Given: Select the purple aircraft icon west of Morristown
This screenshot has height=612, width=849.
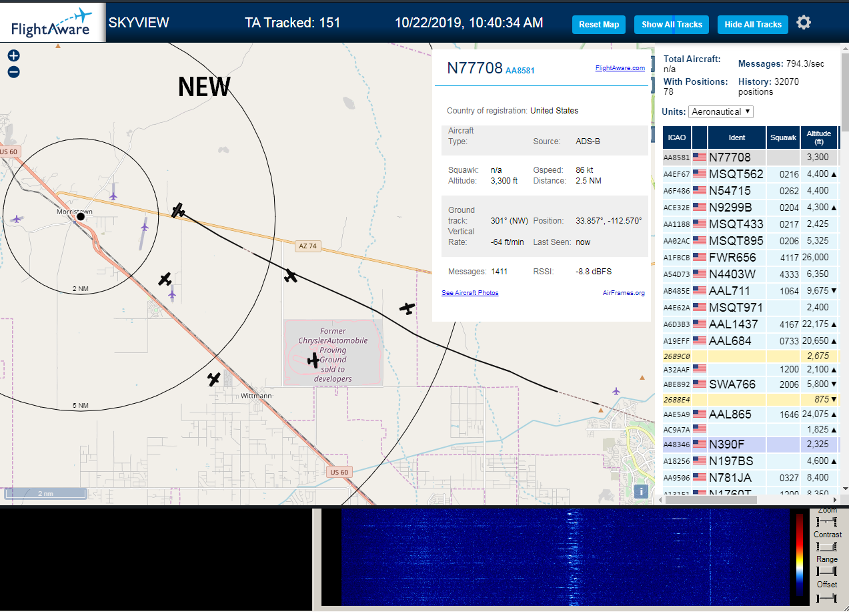Looking at the screenshot, I should click(17, 218).
